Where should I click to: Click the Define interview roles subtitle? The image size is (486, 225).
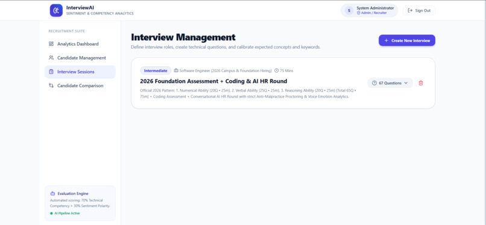point(226,48)
